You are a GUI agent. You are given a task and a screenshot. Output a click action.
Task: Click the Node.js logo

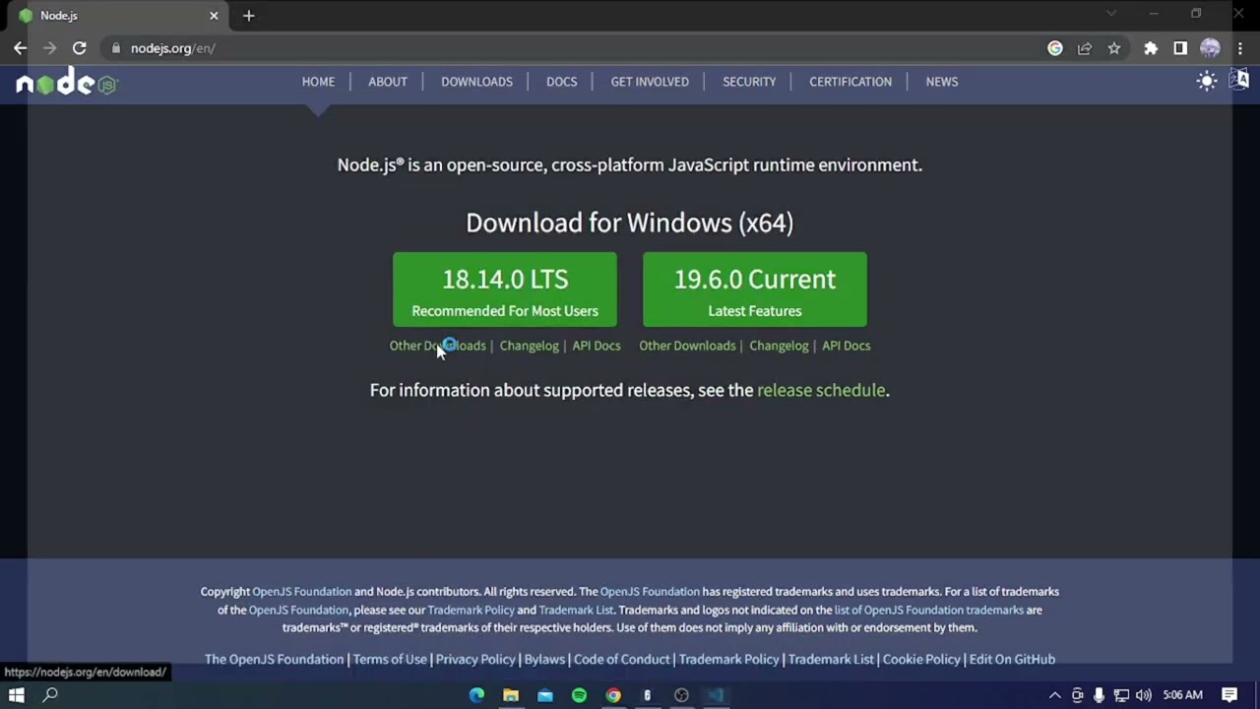coord(67,84)
